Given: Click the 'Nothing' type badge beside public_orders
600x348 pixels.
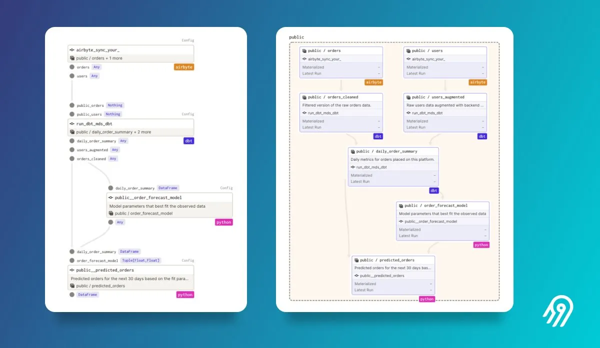Looking at the screenshot, I should coord(115,105).
